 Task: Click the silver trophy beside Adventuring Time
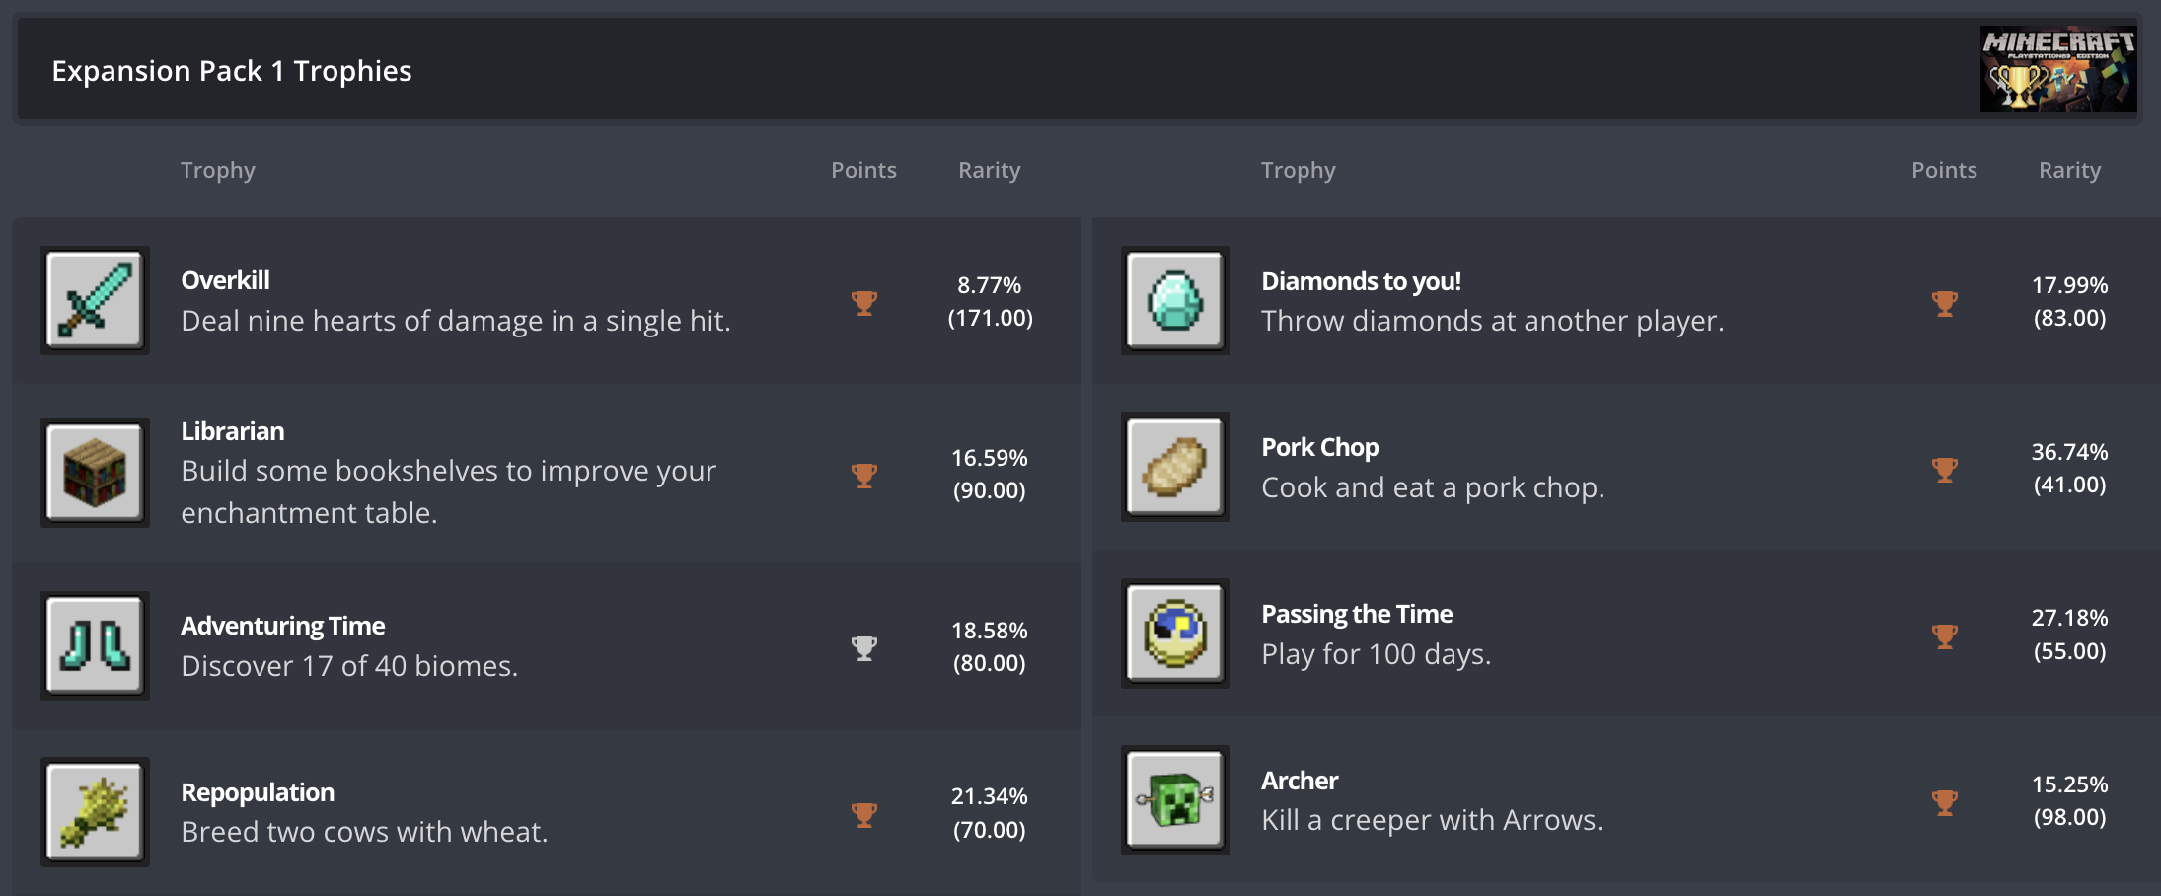(x=864, y=647)
